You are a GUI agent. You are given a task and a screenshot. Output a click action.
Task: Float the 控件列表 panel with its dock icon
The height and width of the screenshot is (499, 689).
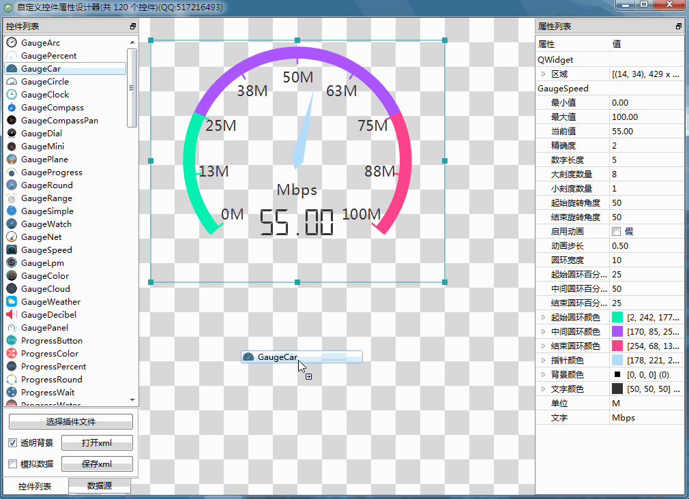(133, 27)
